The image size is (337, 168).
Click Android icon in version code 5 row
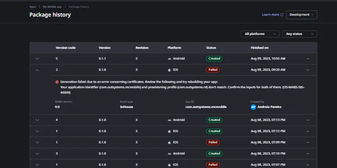point(169,59)
